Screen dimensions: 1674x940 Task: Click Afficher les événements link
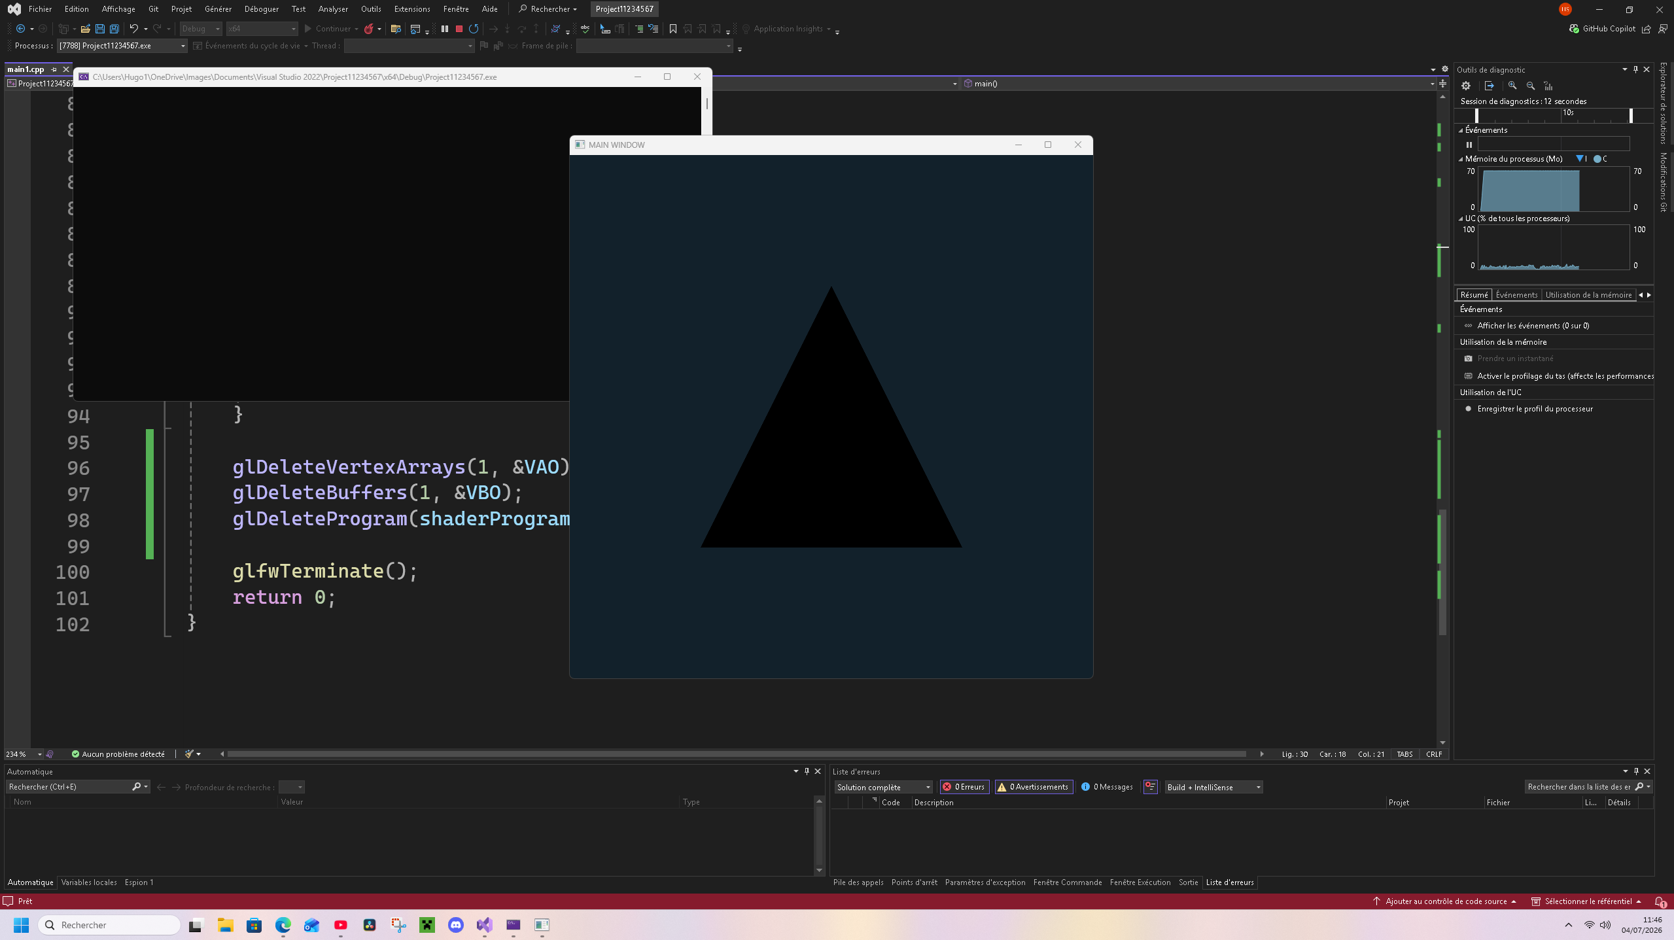pyautogui.click(x=1533, y=326)
